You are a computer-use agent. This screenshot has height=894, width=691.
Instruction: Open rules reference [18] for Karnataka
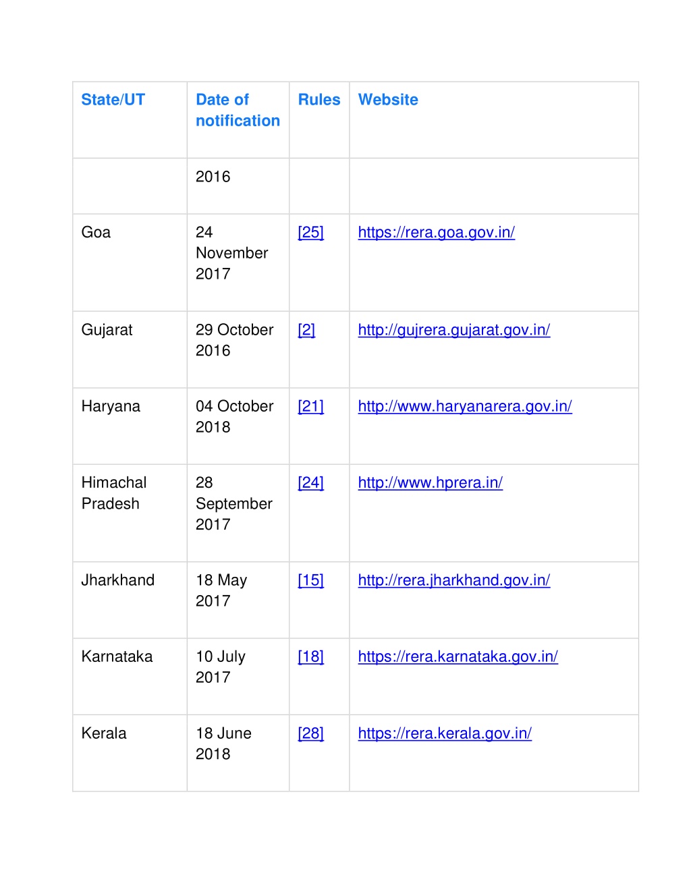point(310,656)
